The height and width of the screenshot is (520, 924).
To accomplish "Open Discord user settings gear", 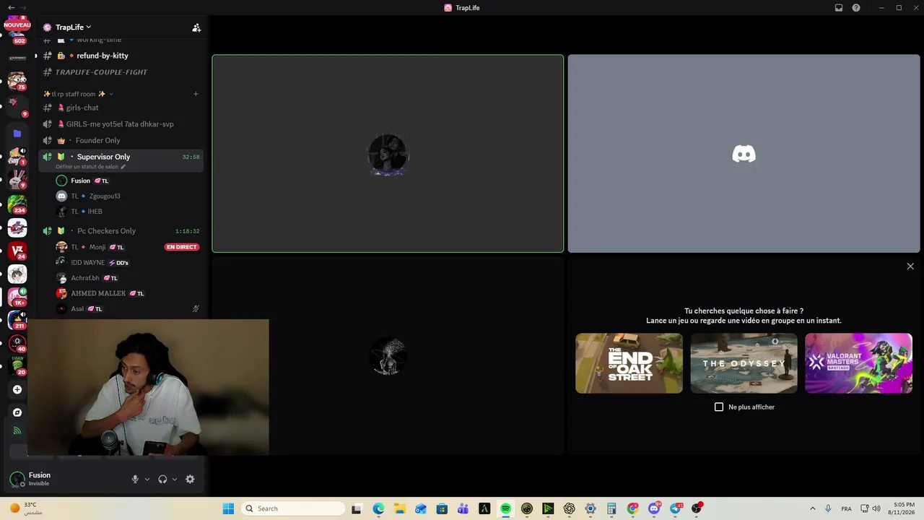I will tap(190, 480).
